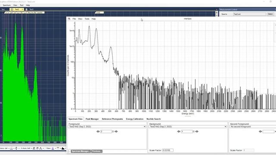The height and width of the screenshot is (155, 276).
Task: Open the View line-style dropdown arrow
Action: 56,149
